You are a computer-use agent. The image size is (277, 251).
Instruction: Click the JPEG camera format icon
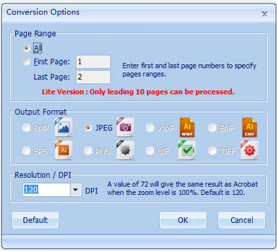(125, 127)
